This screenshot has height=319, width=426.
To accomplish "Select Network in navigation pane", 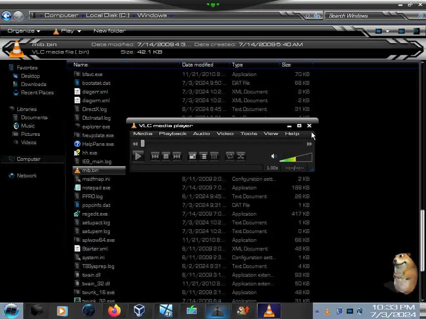I will coord(27,176).
